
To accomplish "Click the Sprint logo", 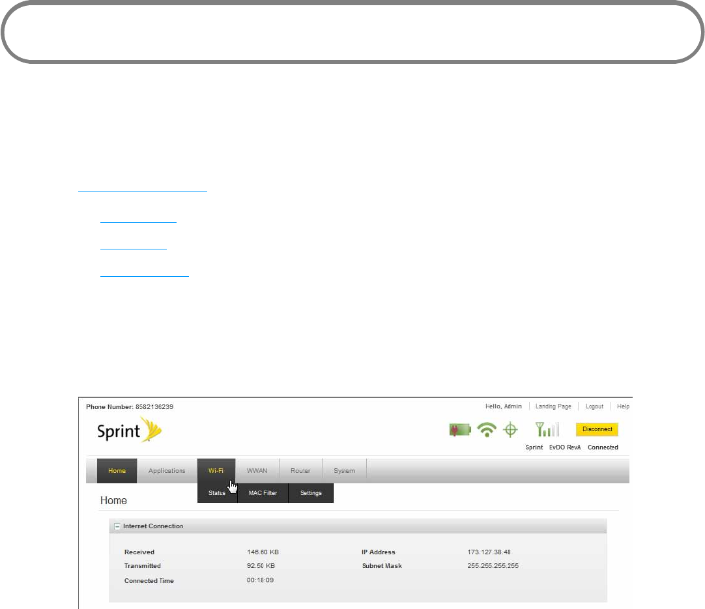I will 130,430.
